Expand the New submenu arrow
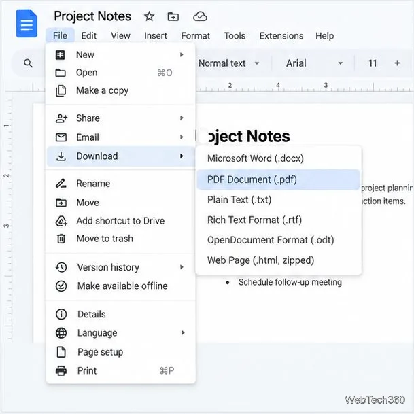The image size is (414, 414). pos(182,55)
